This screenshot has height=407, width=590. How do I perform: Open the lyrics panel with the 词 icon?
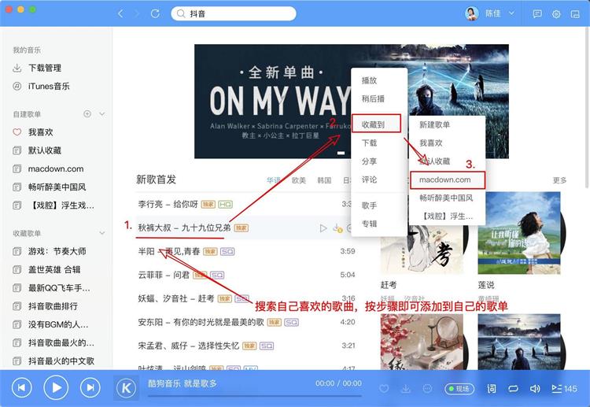492,388
